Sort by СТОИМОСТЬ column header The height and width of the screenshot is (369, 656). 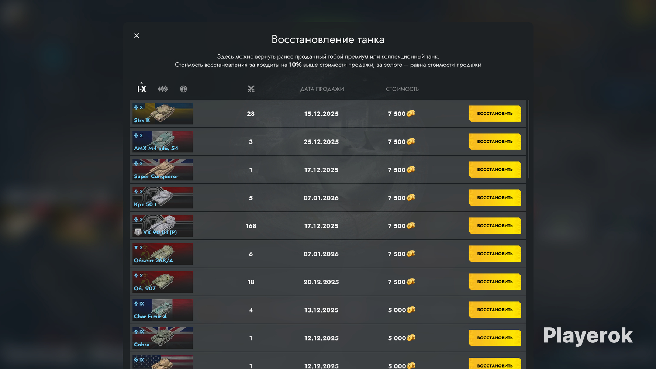(402, 89)
